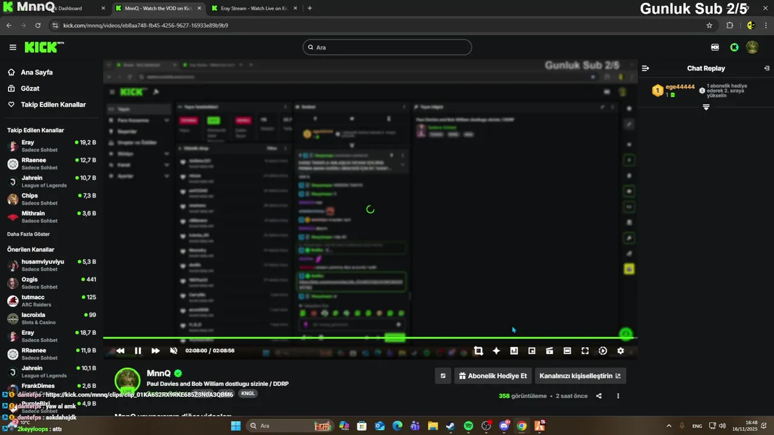
Task: Share the video
Action: pyautogui.click(x=599, y=396)
